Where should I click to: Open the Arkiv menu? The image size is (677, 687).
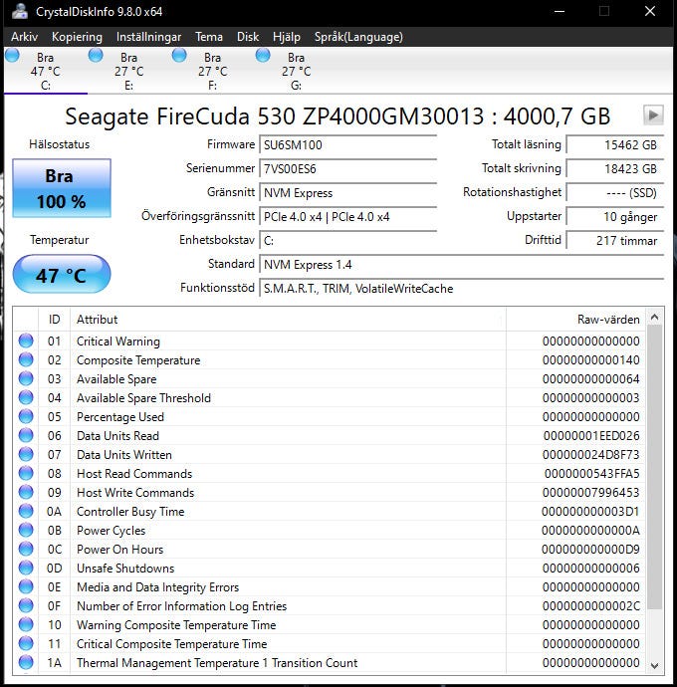24,37
